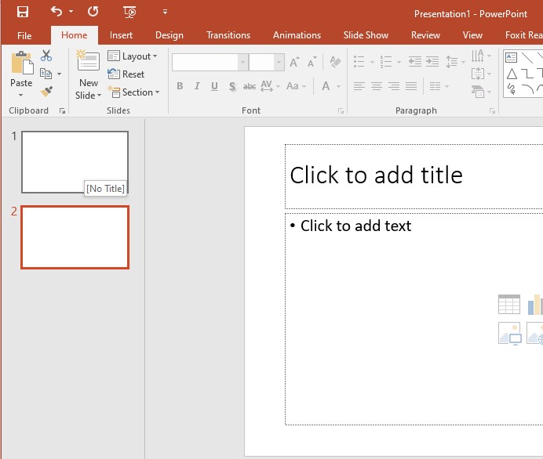Toggle Strikethrough formatting

pos(250,86)
